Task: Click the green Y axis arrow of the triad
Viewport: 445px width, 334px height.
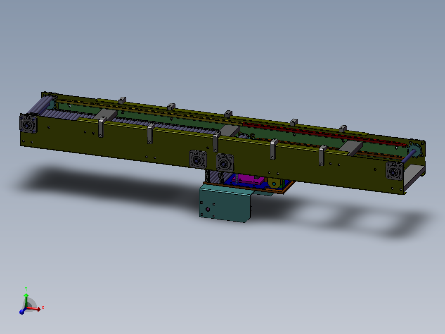Action: click(26, 300)
